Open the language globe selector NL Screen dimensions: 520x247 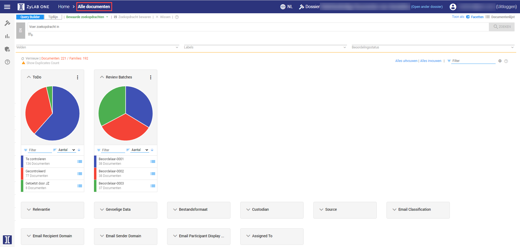click(287, 7)
